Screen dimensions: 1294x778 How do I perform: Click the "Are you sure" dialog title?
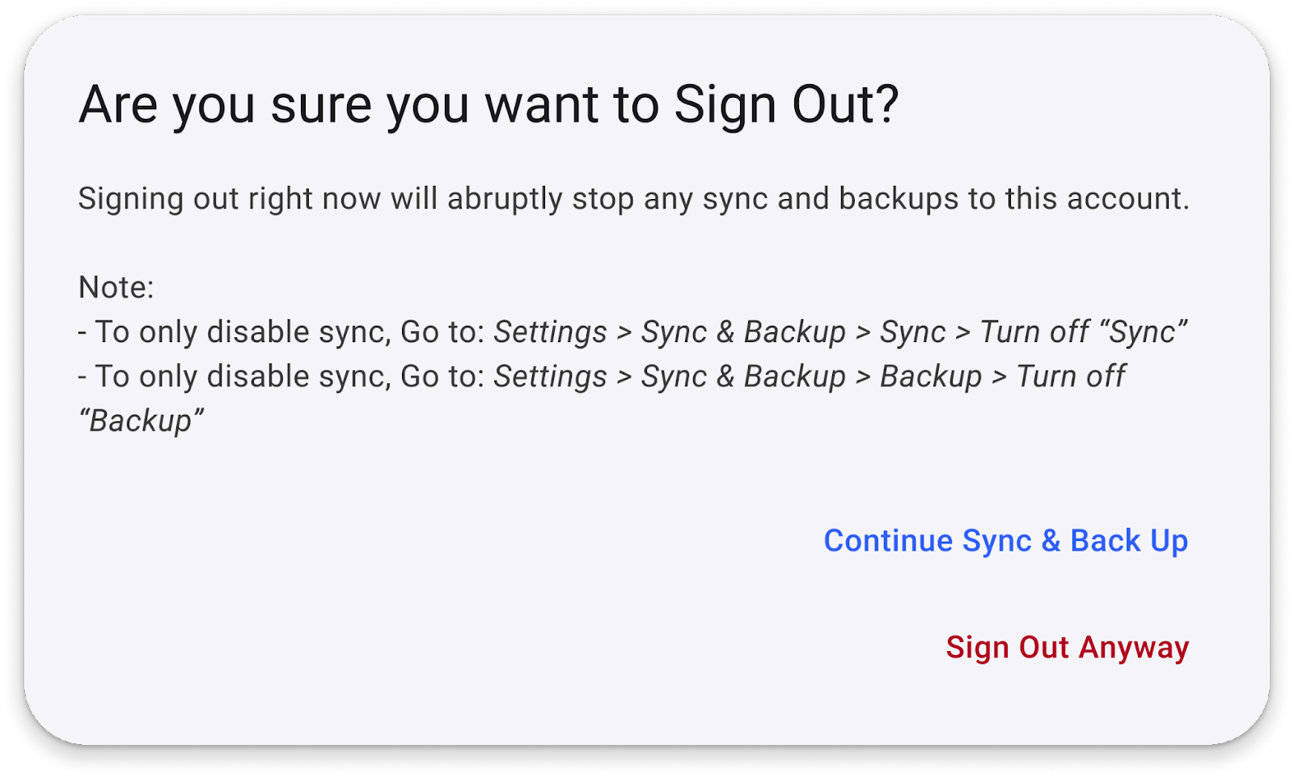tap(488, 105)
